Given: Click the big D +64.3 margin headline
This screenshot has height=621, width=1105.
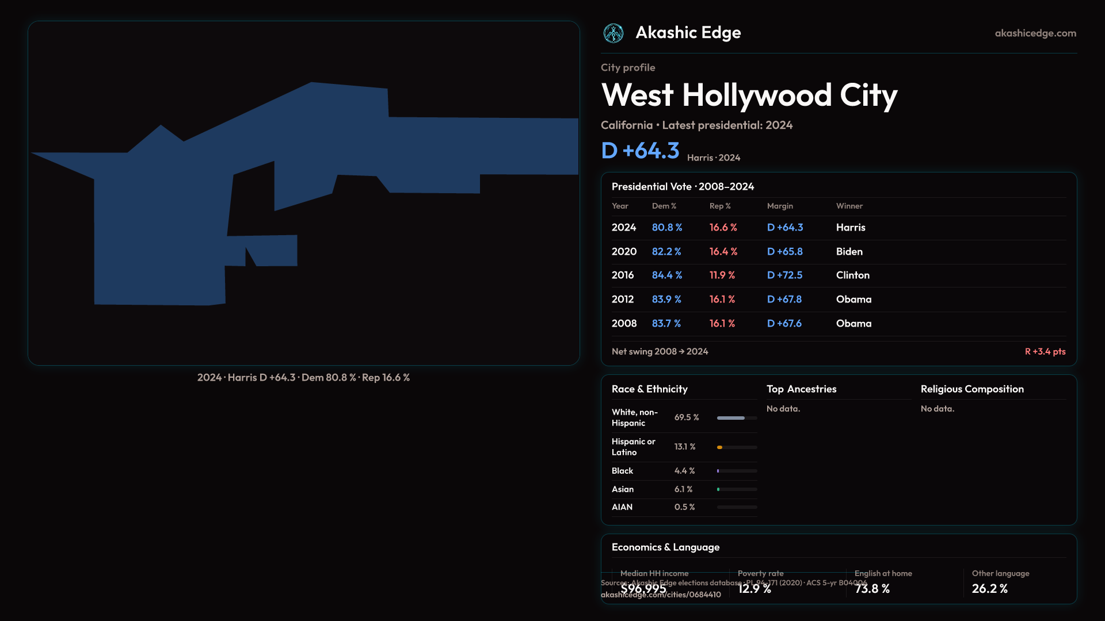Looking at the screenshot, I should pos(640,151).
